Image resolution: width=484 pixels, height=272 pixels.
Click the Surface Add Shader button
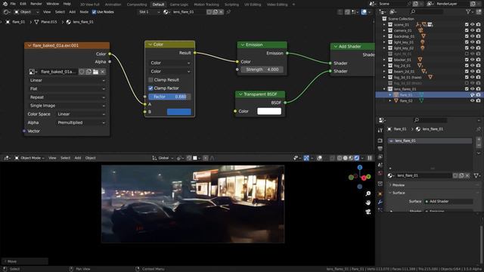pos(448,202)
